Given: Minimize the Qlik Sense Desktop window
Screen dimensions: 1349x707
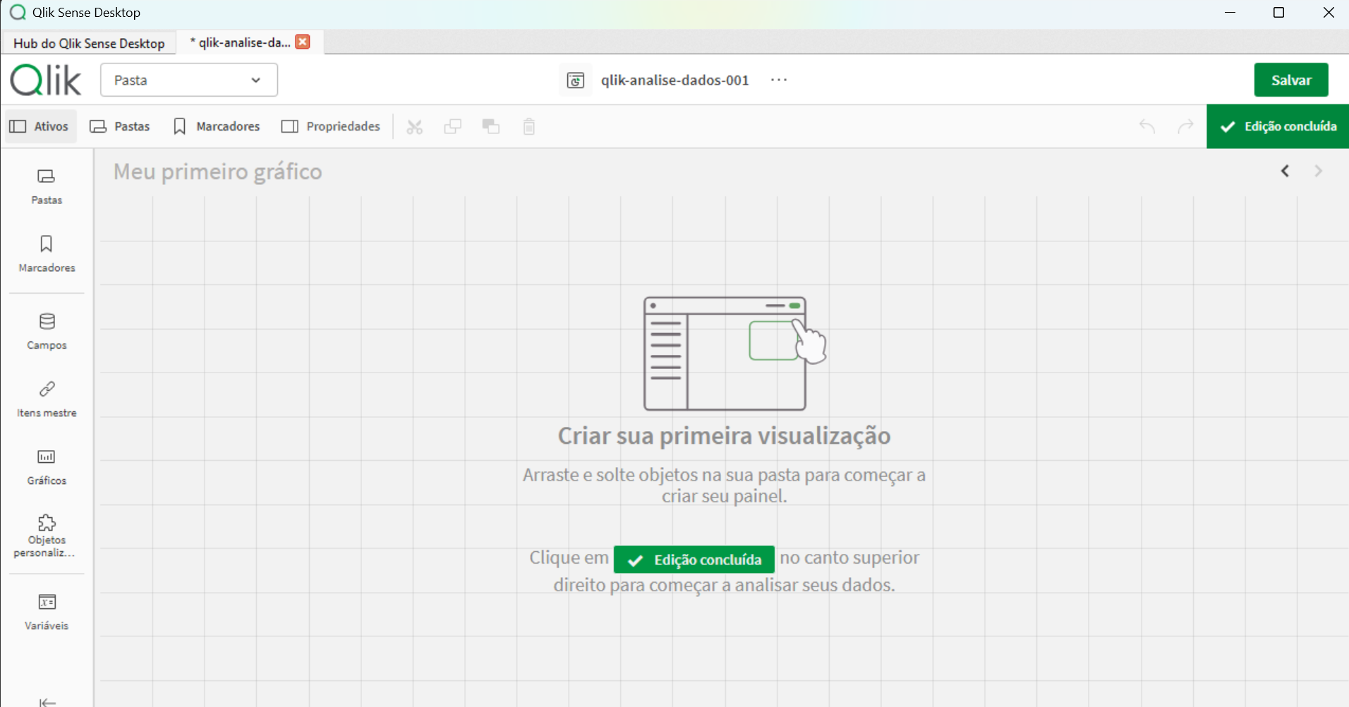Looking at the screenshot, I should pyautogui.click(x=1230, y=13).
